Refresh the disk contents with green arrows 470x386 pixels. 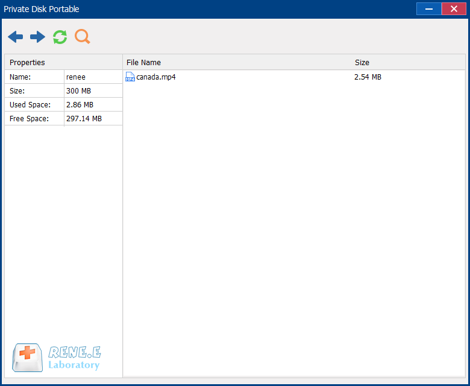tap(60, 37)
